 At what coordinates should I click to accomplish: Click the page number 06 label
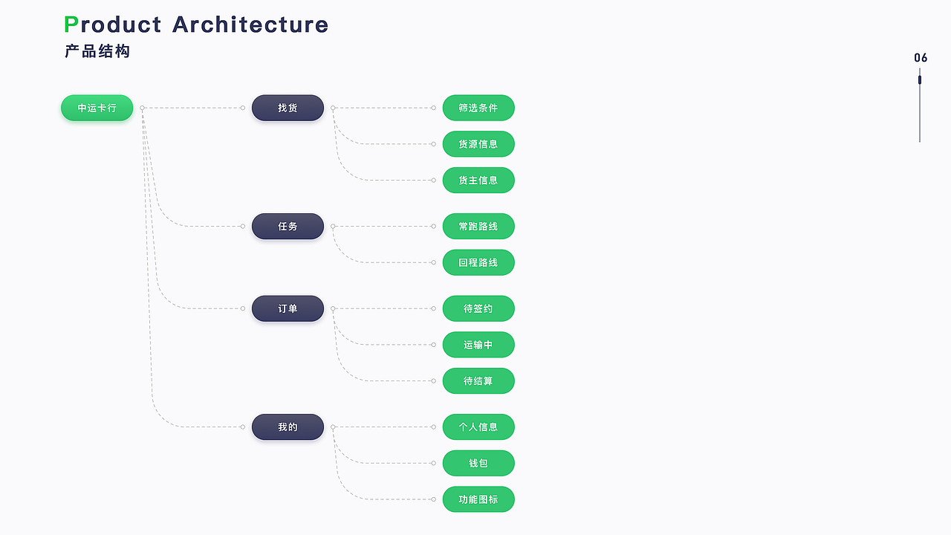[921, 58]
